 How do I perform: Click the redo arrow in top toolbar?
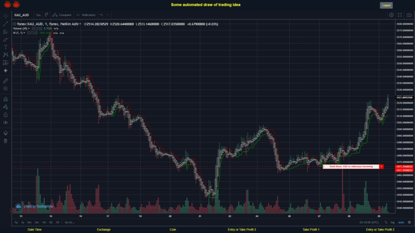click(x=108, y=15)
